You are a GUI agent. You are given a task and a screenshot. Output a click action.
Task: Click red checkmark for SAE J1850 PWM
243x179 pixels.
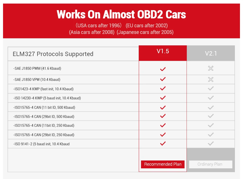coord(163,69)
